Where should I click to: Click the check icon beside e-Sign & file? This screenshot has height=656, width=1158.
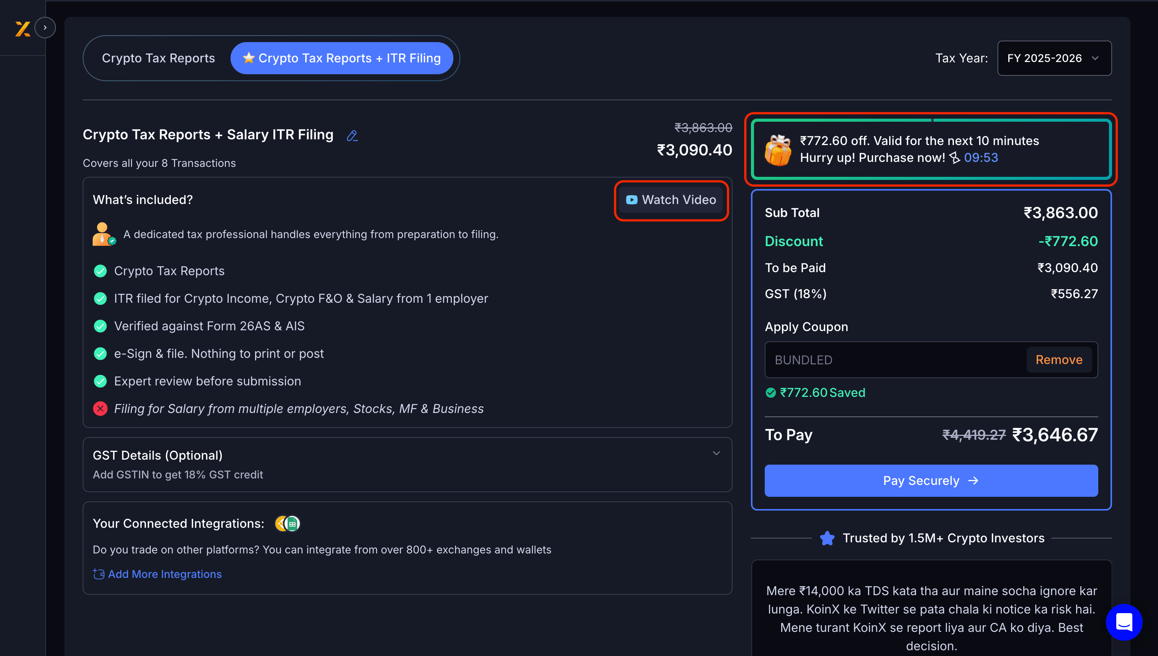(x=100, y=354)
